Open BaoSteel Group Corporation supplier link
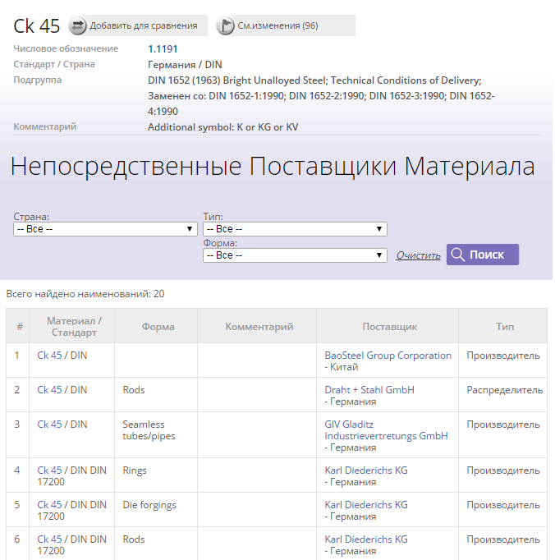555x560 pixels. tap(388, 356)
